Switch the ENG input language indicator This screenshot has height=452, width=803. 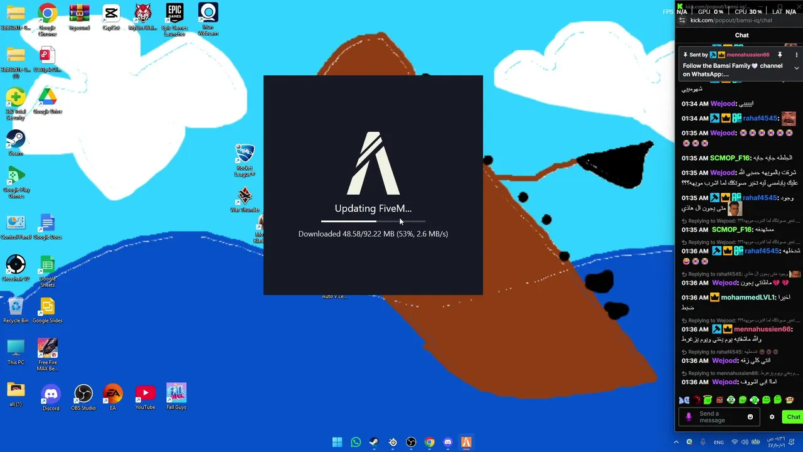(x=720, y=443)
